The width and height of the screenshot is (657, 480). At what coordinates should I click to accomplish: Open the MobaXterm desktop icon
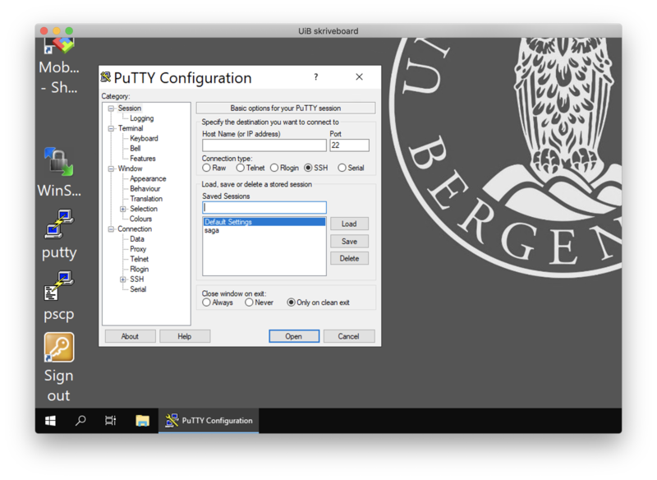(x=58, y=48)
